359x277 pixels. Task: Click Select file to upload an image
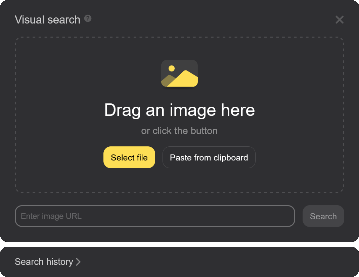[129, 157]
